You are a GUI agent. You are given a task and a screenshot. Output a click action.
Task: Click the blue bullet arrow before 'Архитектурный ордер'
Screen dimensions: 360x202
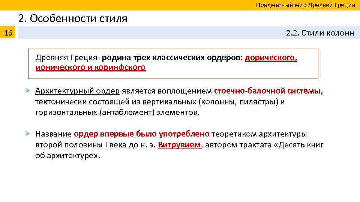[28, 91]
